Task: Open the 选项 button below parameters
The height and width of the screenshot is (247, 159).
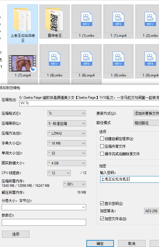Action: [16, 234]
